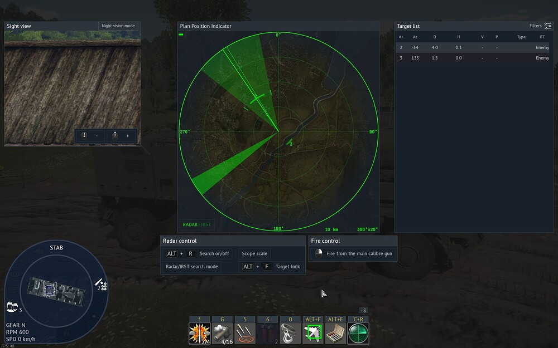Click the tow hook icon
This screenshot has width=558, height=348.
coord(290,334)
